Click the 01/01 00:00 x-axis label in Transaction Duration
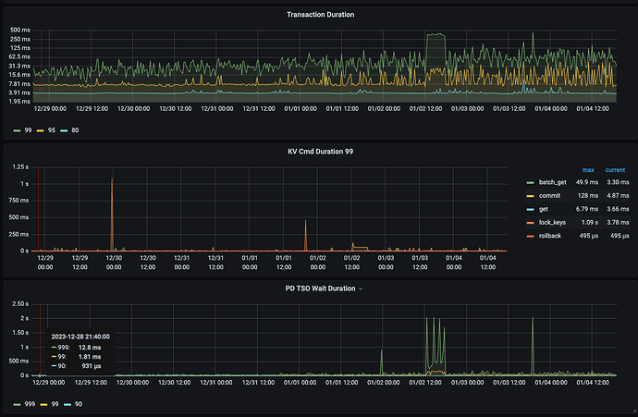 pyautogui.click(x=301, y=108)
